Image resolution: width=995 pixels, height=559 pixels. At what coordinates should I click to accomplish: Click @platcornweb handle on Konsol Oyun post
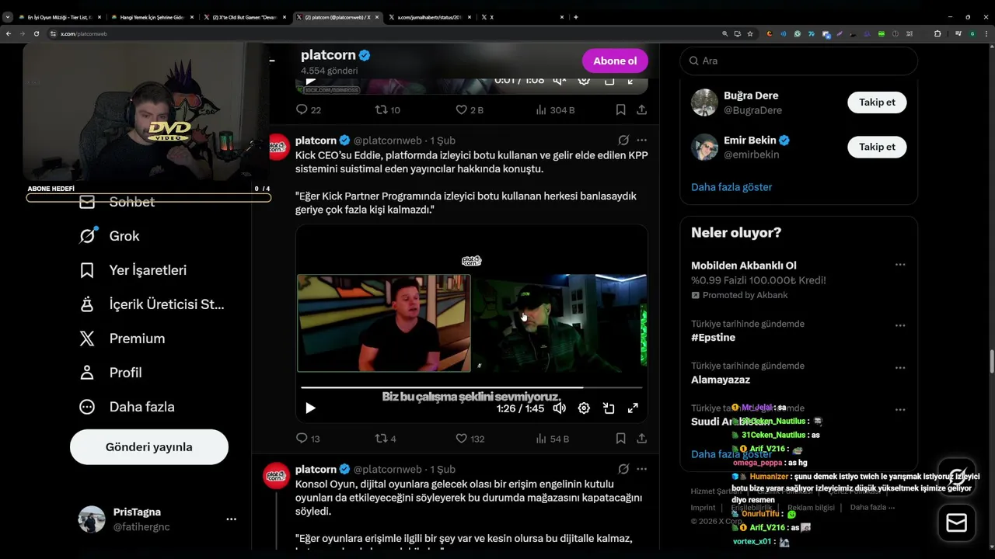pyautogui.click(x=388, y=469)
